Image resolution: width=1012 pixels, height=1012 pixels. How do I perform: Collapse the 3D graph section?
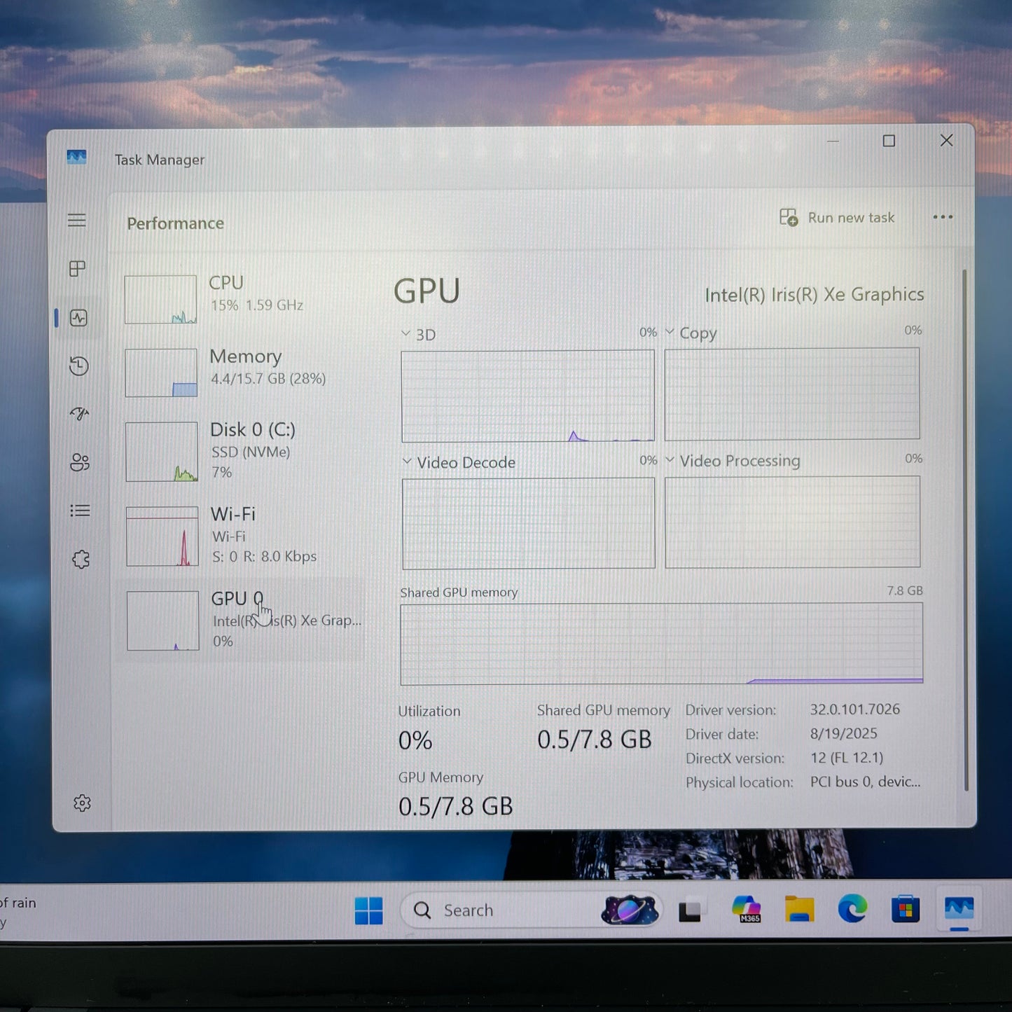[x=406, y=334]
